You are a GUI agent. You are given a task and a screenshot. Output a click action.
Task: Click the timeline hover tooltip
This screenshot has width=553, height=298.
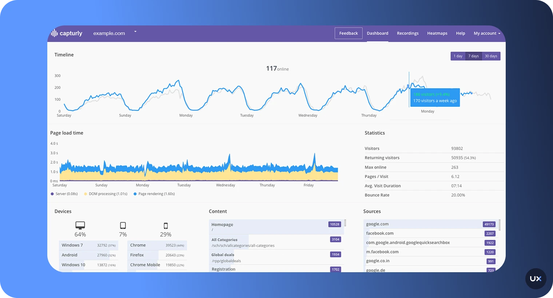(435, 97)
